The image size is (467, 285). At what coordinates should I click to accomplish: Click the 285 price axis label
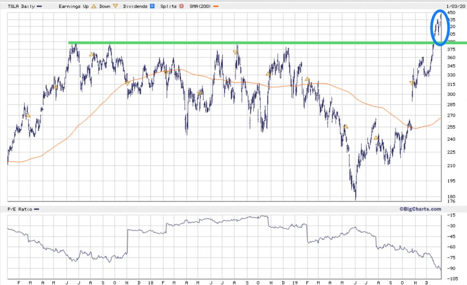tap(451, 104)
